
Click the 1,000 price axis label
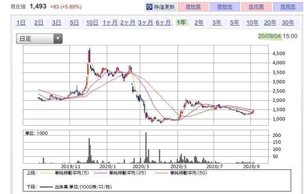pos(279,119)
